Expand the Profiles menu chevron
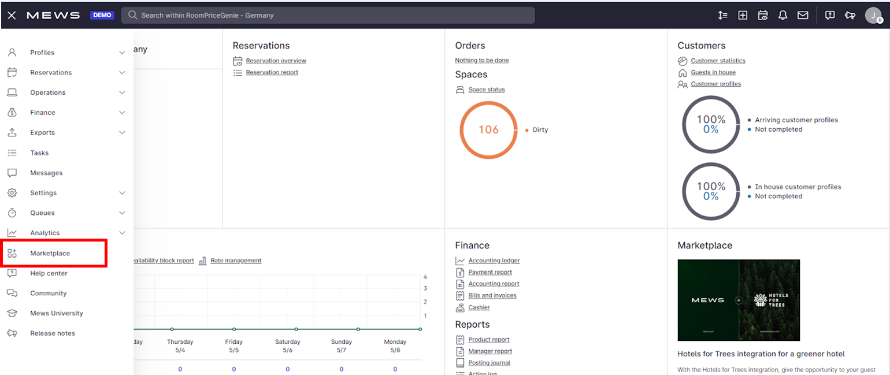Viewport: 890px width, 375px height. [x=122, y=53]
